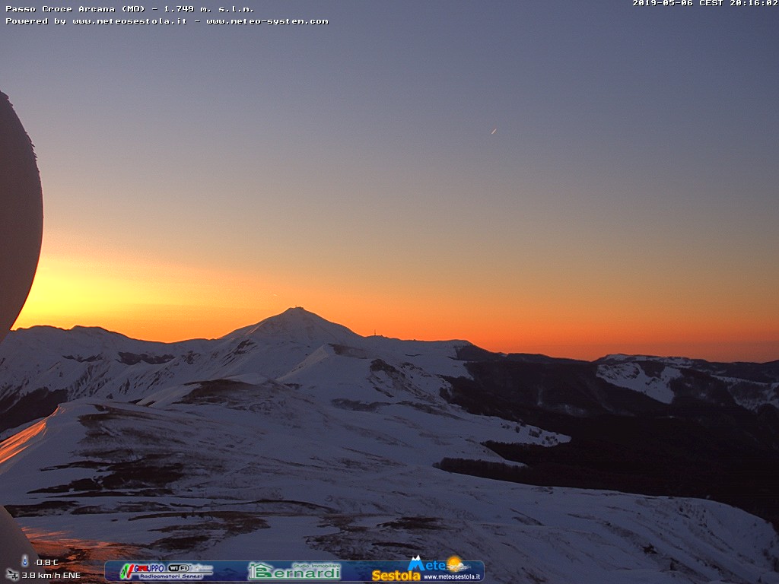Screen dimensions: 779x584
Task: Click the 3.8 km/h ENE wind reading
Action: click(x=50, y=576)
